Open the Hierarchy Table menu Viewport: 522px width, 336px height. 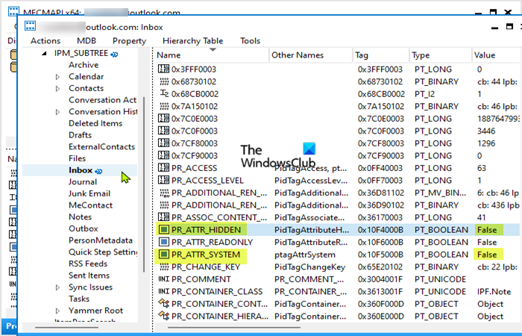[192, 40]
